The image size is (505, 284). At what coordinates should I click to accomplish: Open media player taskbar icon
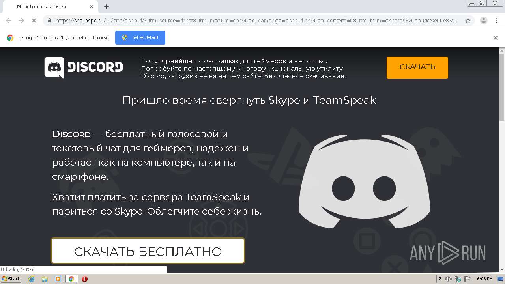point(58,279)
